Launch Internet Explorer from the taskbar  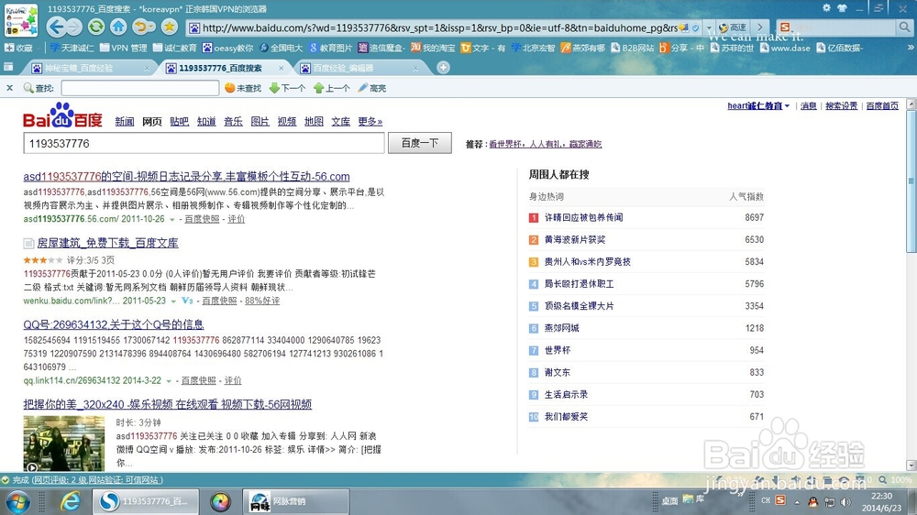[x=71, y=501]
